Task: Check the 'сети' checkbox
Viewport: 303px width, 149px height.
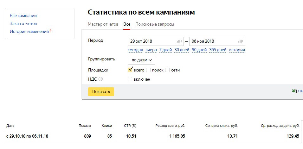Action: pyautogui.click(x=167, y=70)
